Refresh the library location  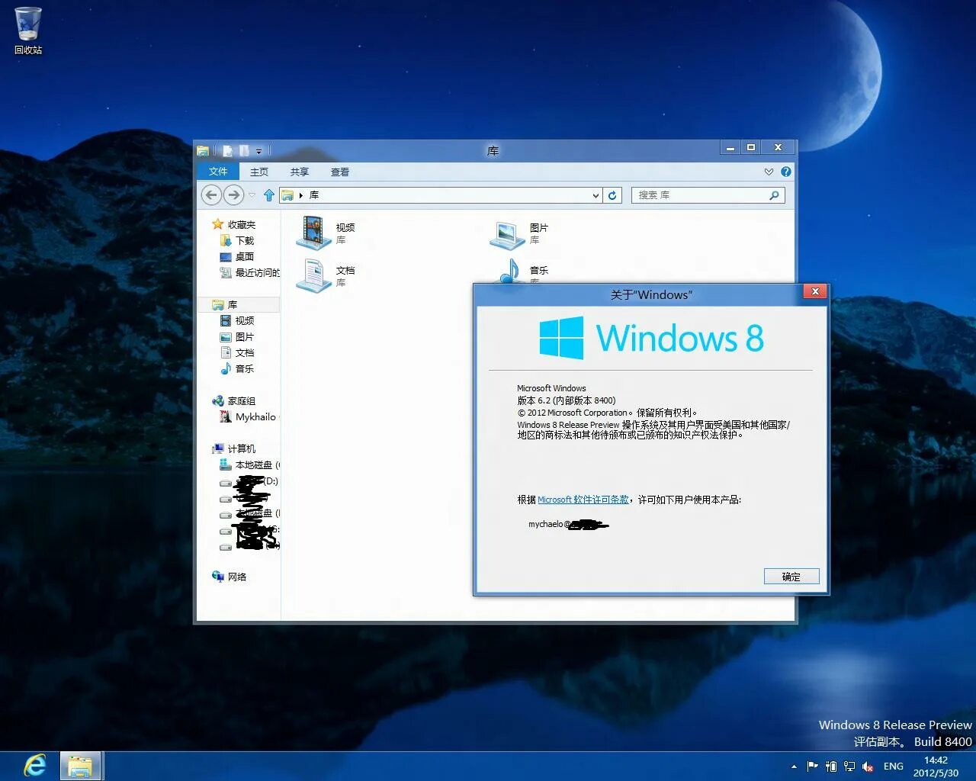click(x=612, y=195)
